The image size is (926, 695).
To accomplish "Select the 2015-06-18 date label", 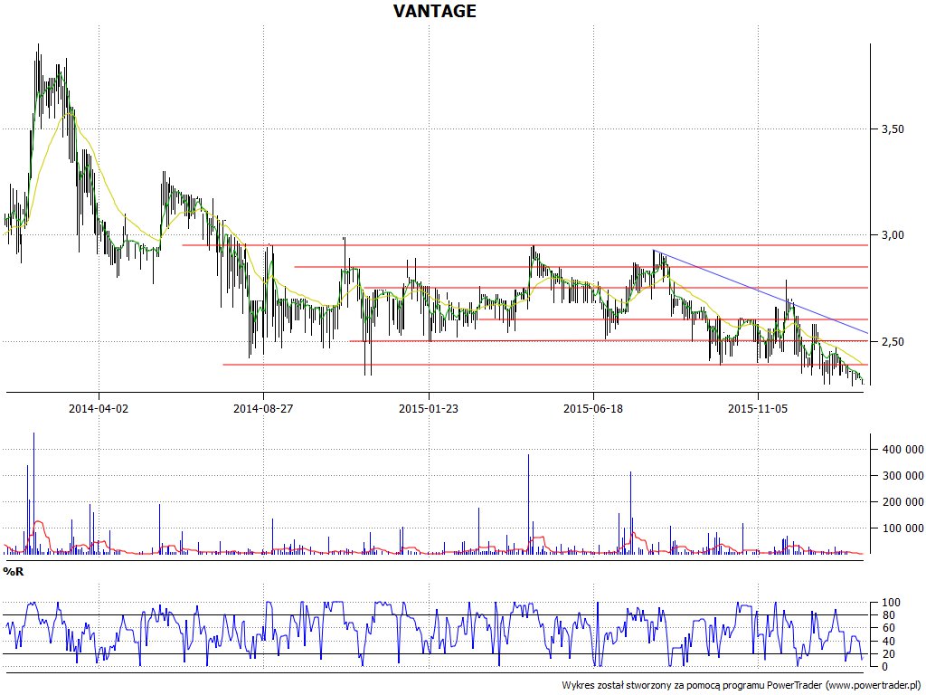I will click(x=593, y=408).
